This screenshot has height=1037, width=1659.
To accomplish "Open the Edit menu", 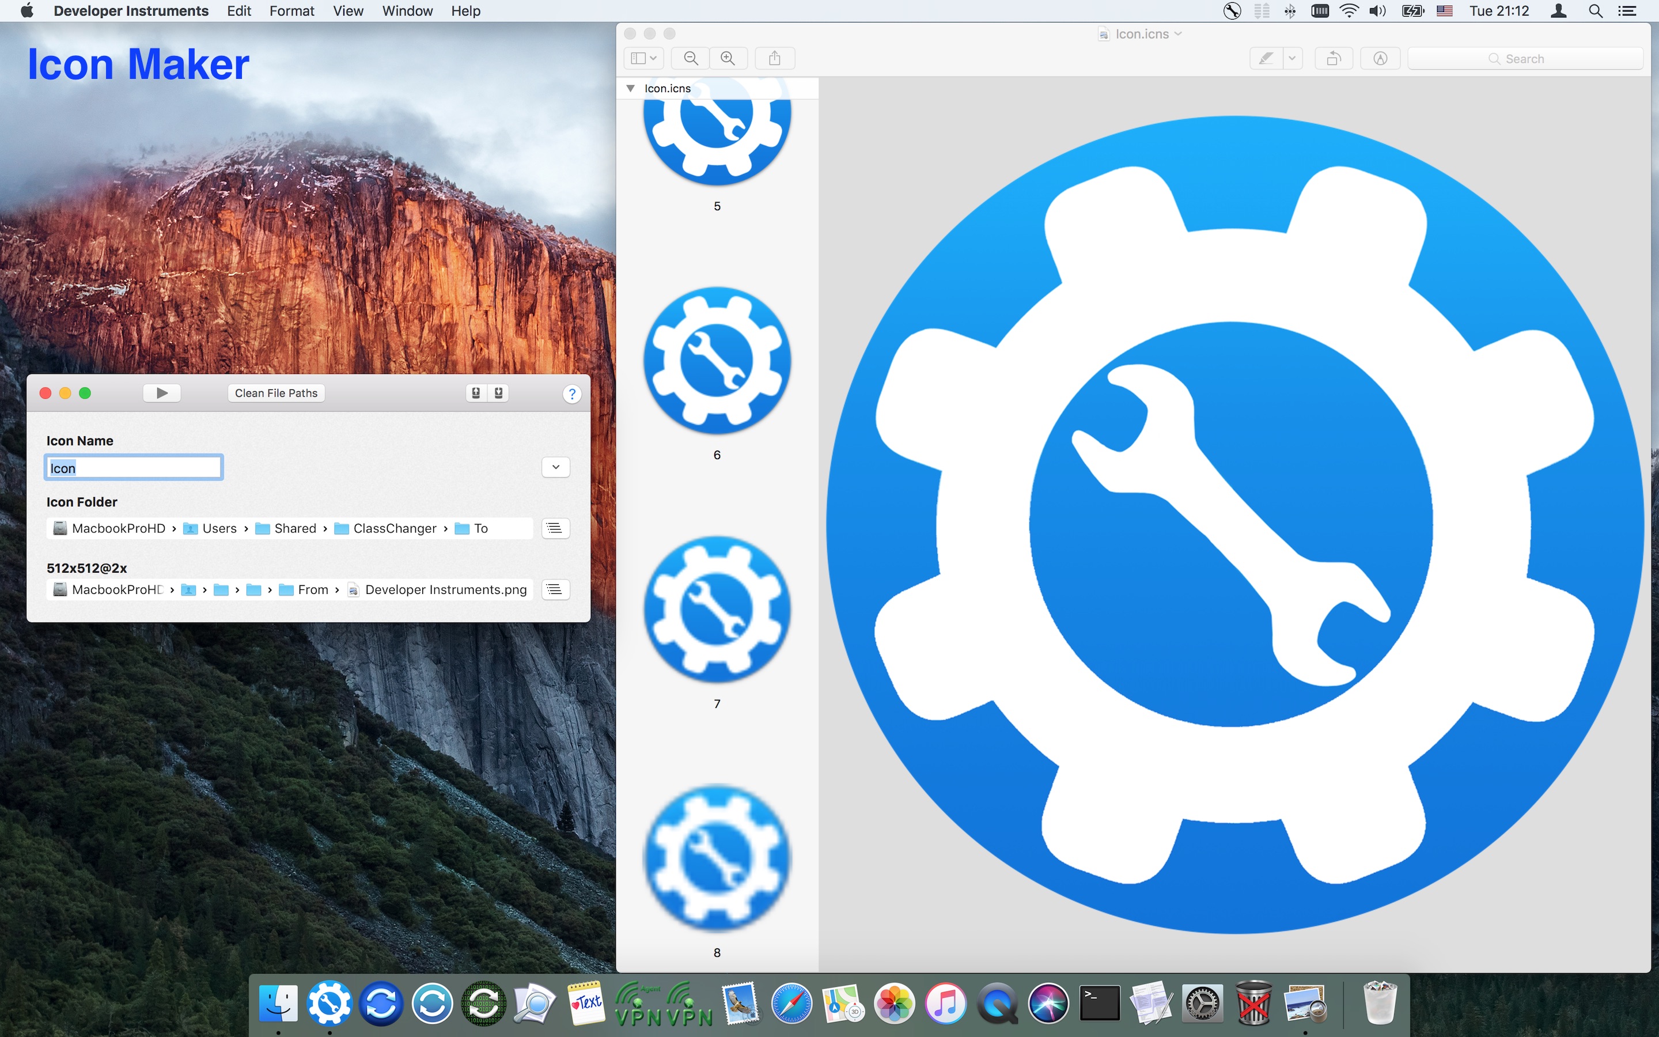I will click(239, 11).
